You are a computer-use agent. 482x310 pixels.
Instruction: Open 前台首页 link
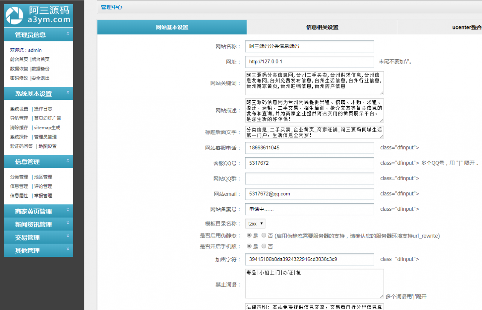19,59
